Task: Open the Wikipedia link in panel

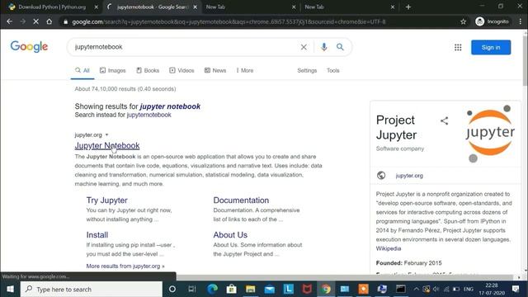Action: [x=389, y=248]
